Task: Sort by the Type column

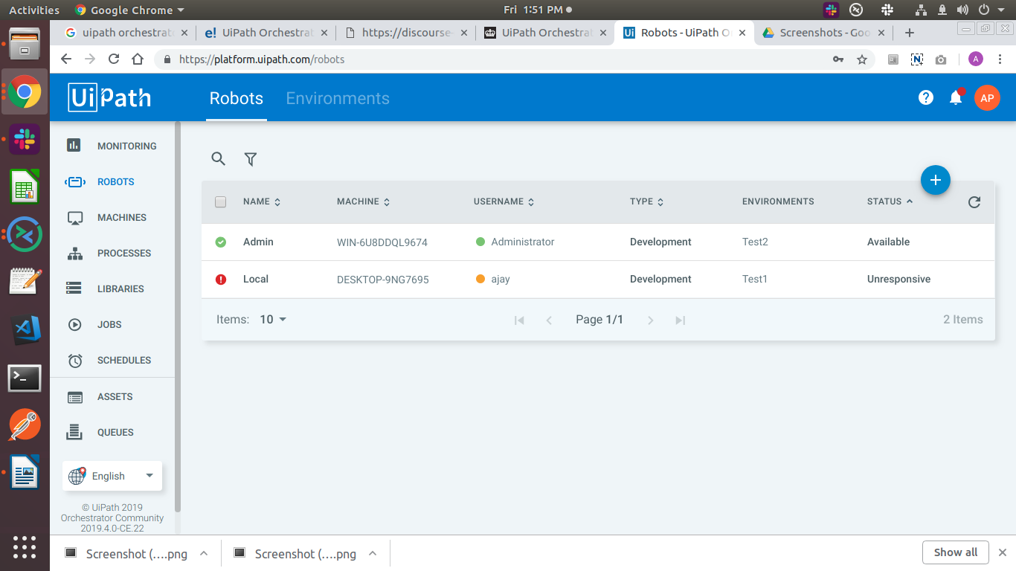Action: 646,201
